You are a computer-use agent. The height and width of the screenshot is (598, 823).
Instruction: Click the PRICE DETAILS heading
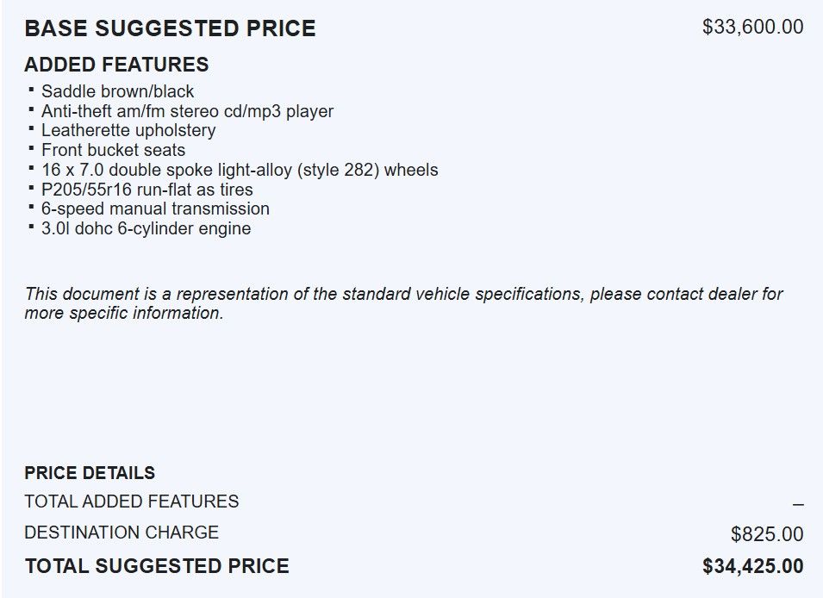(x=90, y=473)
